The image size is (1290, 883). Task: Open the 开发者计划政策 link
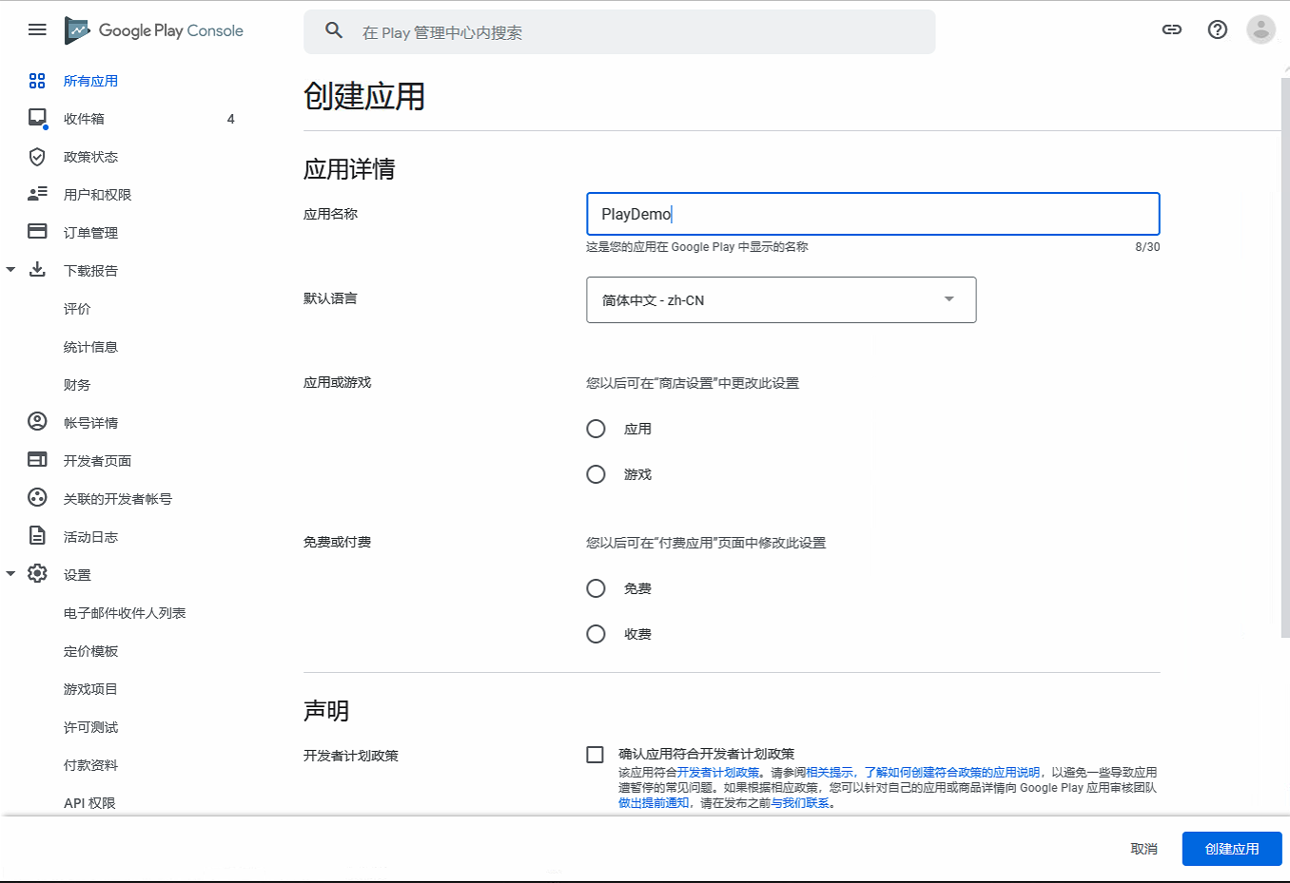pyautogui.click(x=718, y=773)
